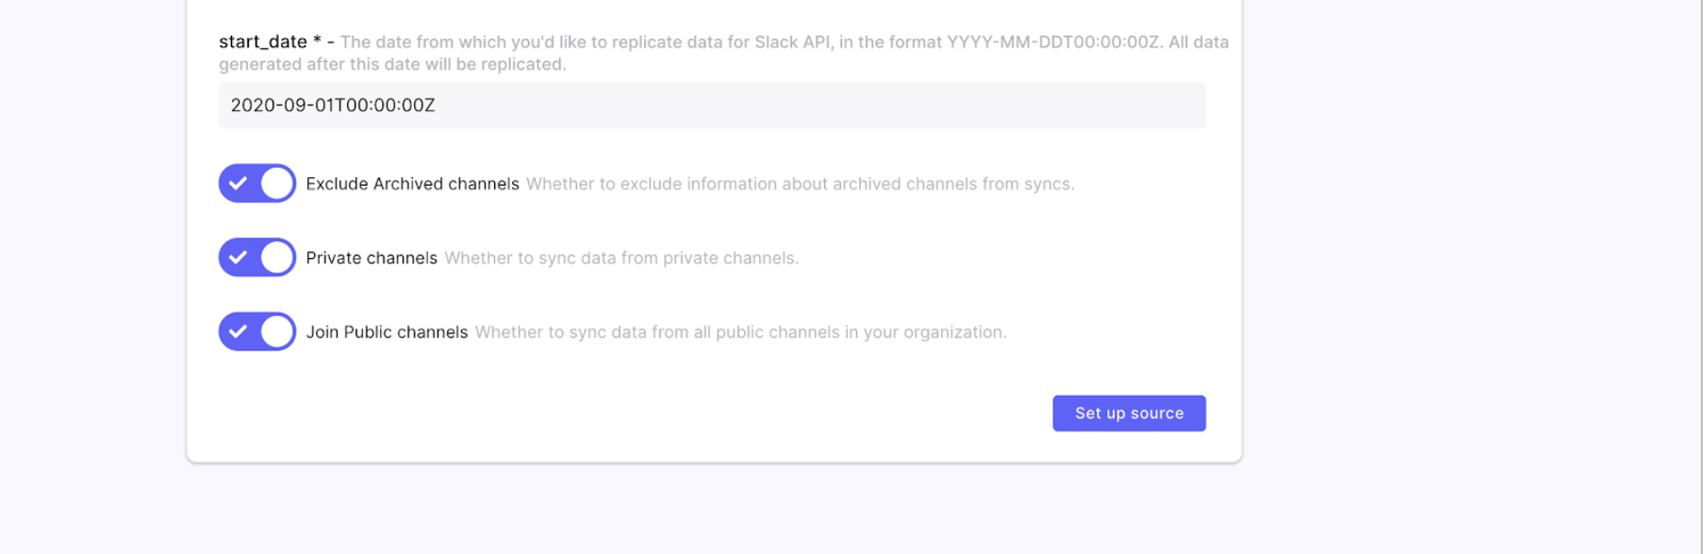Image resolution: width=1705 pixels, height=554 pixels.
Task: Click the Private channels label text
Action: click(372, 258)
